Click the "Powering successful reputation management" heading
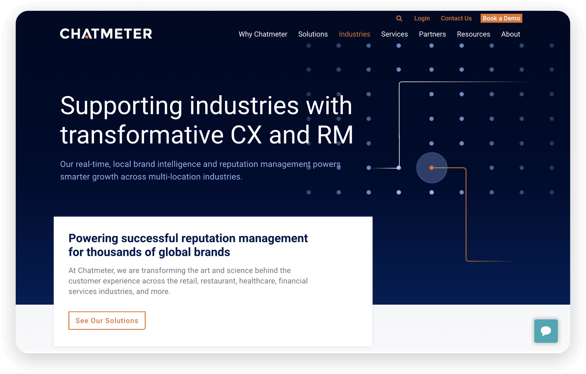Image resolution: width=586 pixels, height=374 pixels. [188, 245]
